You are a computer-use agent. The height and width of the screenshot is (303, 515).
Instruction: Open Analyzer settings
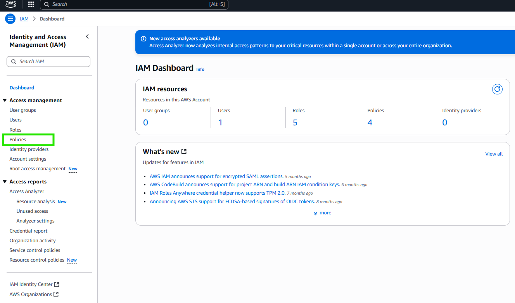click(35, 221)
